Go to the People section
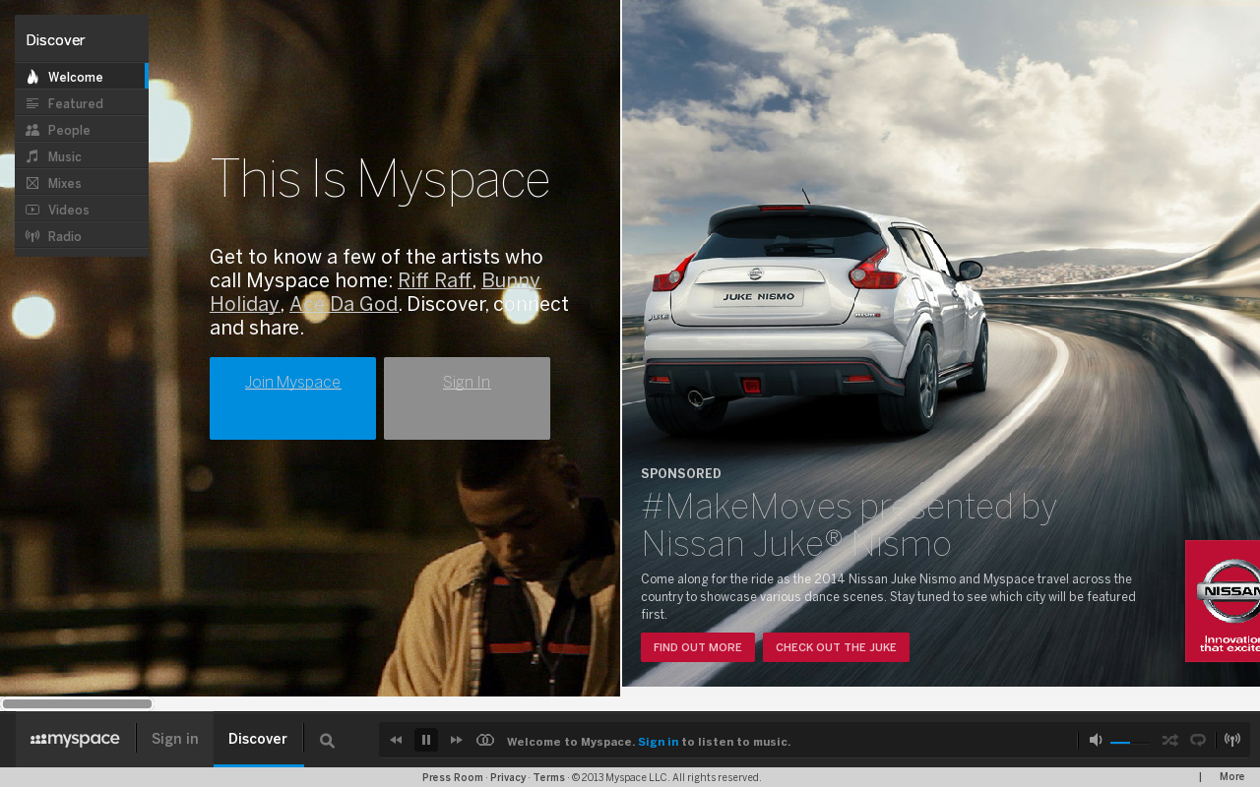Viewport: 1260px width, 787px height. (x=82, y=130)
